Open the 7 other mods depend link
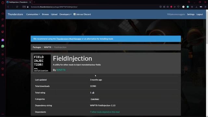 click(105, 112)
